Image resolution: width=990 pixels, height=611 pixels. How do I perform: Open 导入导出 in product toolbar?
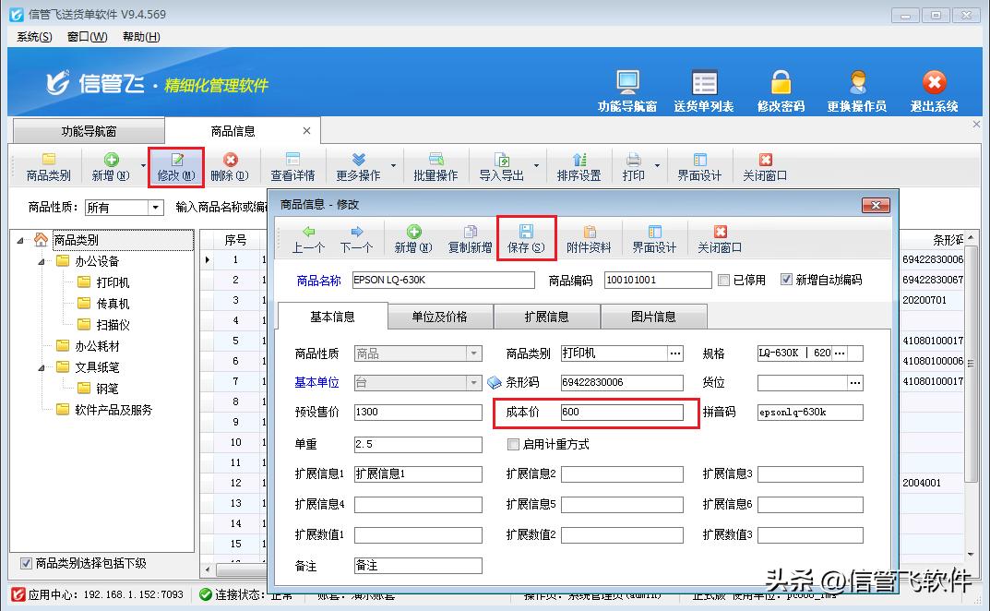(503, 166)
